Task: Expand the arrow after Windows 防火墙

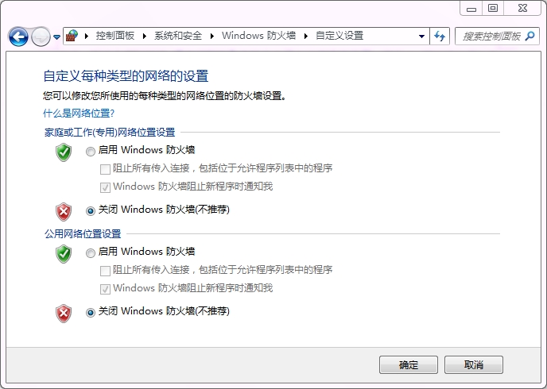Action: [x=306, y=36]
